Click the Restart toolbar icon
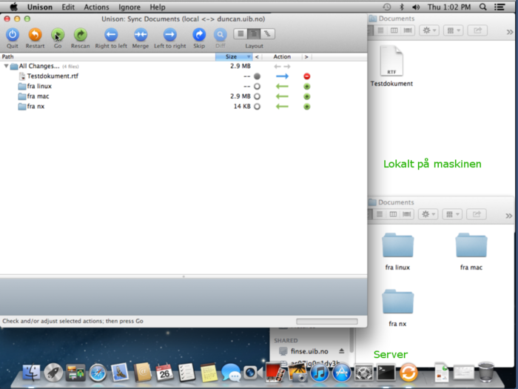Image resolution: width=518 pixels, height=389 pixels. (x=35, y=35)
